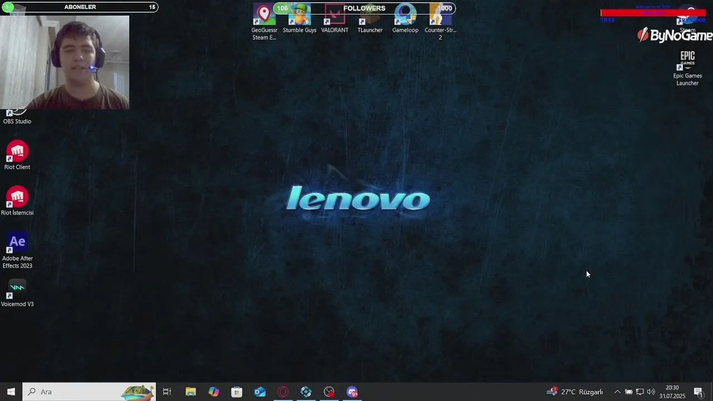Open the VALORANT desktop shortcut
713x401 pixels.
(x=335, y=19)
